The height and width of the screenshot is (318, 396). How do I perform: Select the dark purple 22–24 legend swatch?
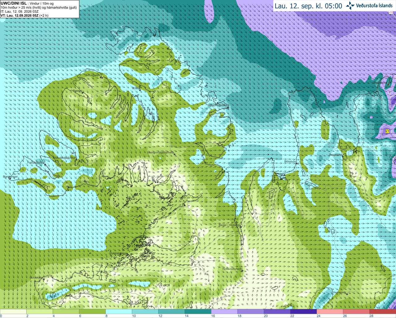[303, 312]
